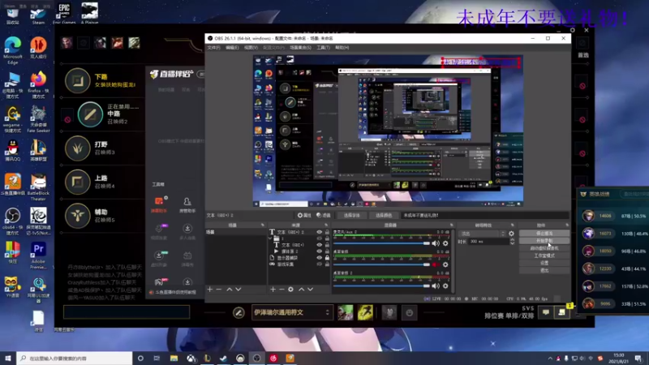Open source properties gear in sources toolbar
The width and height of the screenshot is (649, 365).
point(290,290)
